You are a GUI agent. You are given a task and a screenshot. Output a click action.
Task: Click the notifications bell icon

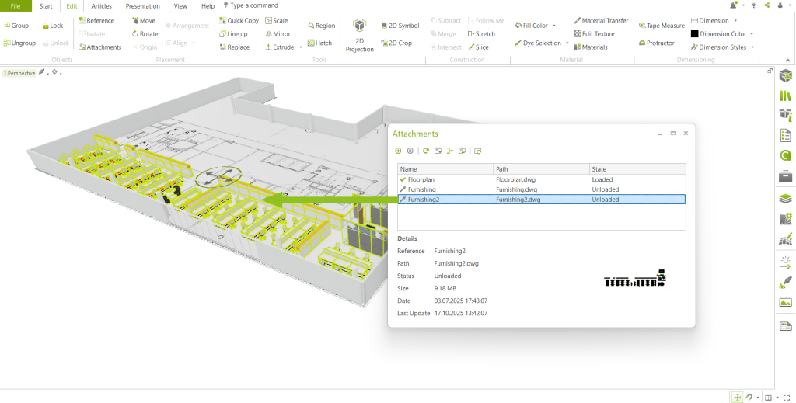[733, 5]
